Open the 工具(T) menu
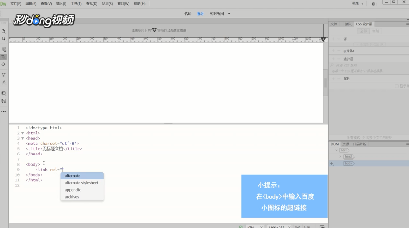The height and width of the screenshot is (228, 409). 76,4
